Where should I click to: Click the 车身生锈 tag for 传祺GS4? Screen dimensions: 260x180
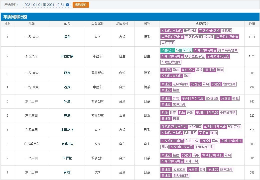(192, 141)
